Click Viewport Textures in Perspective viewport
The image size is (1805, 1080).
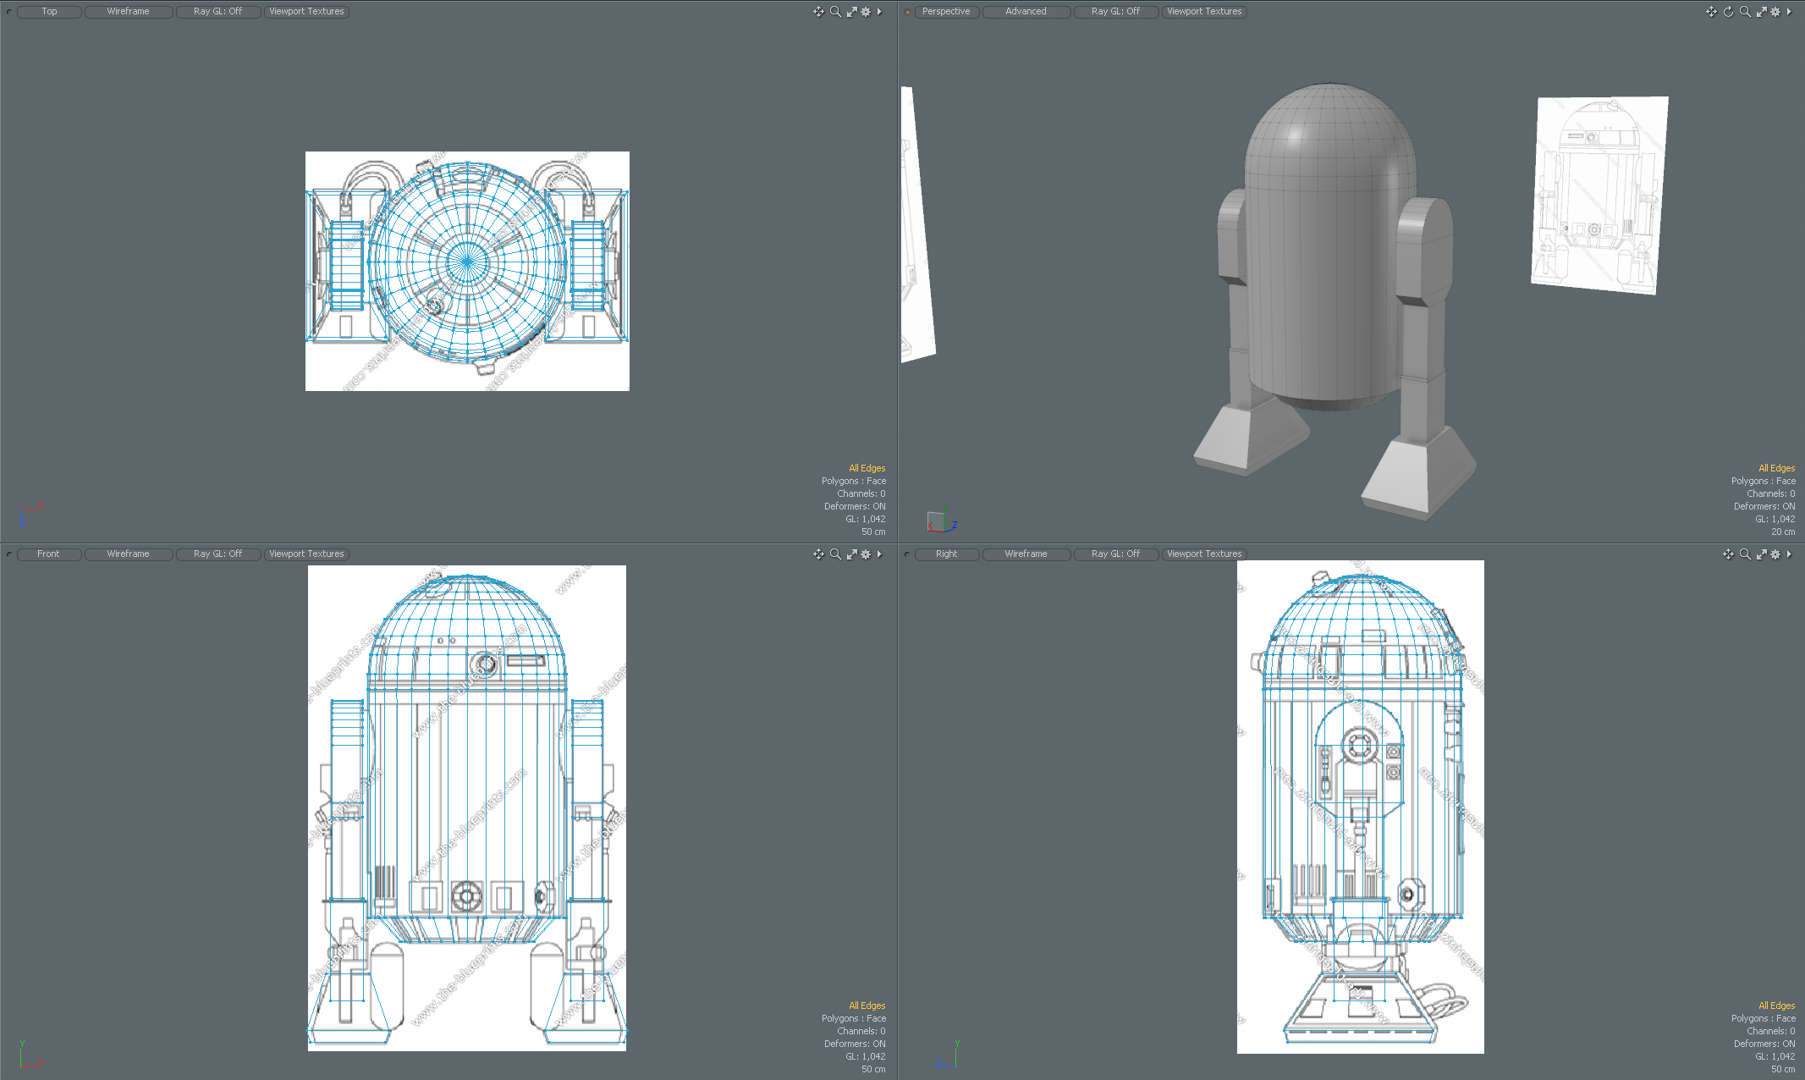[1204, 12]
